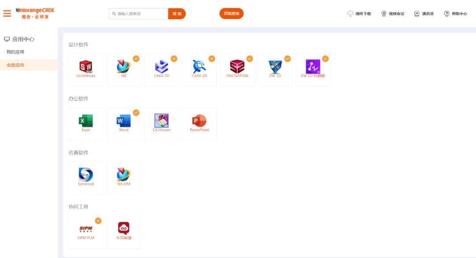Click the video conference webcam icon
The height and width of the screenshot is (258, 476).
384,14
